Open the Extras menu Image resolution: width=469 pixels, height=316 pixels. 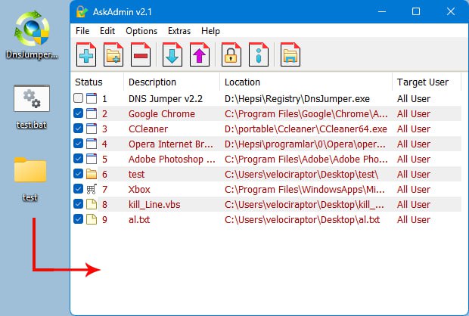[x=179, y=31]
